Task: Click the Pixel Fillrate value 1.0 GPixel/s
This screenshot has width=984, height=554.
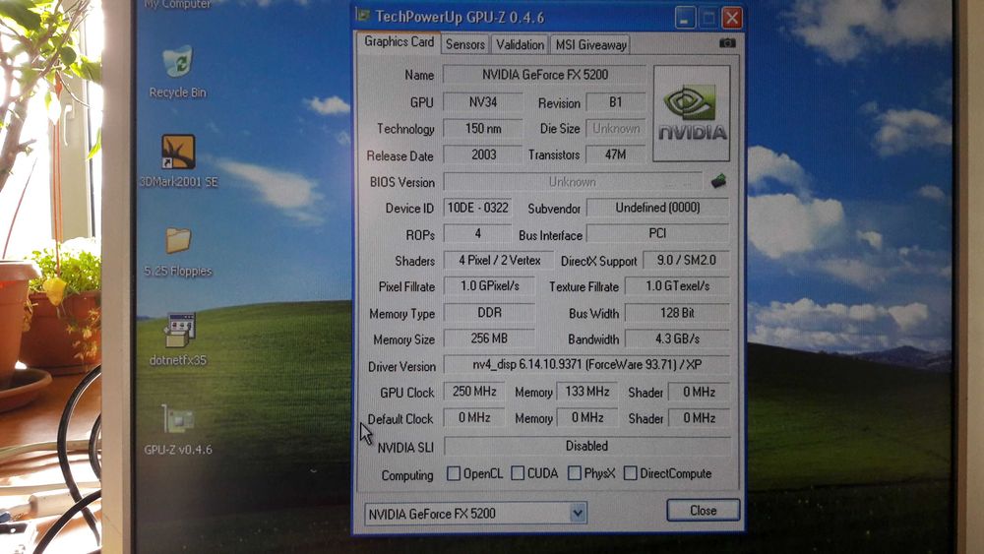Action: click(x=489, y=286)
